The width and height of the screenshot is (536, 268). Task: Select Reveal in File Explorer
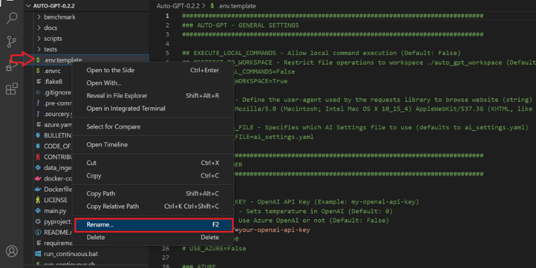153,96
